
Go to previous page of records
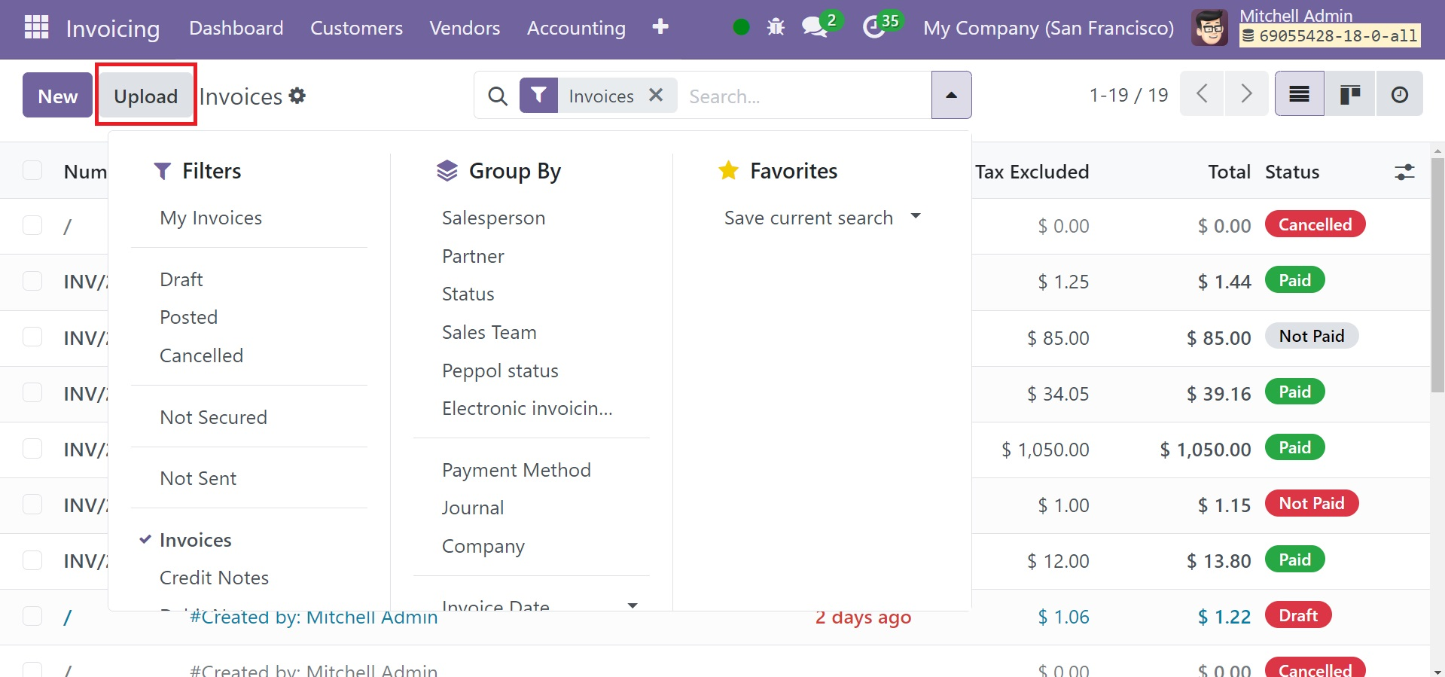(1203, 93)
